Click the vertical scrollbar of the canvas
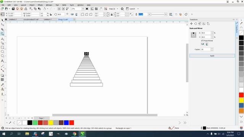Image resolution: width=244 pixels, height=137 pixels. [187, 63]
